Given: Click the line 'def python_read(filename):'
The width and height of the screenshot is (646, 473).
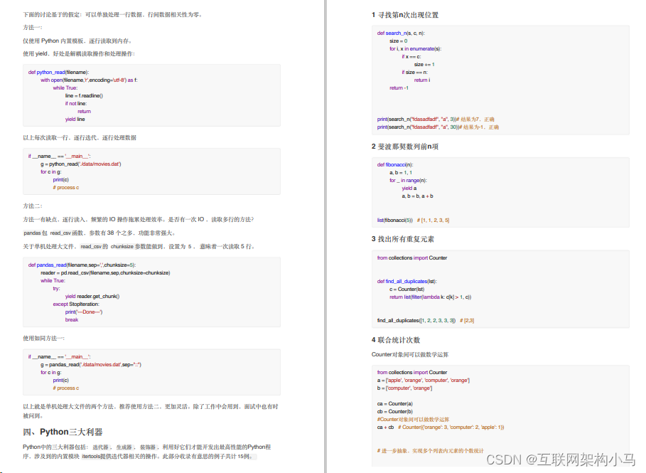Looking at the screenshot, I should (x=58, y=72).
